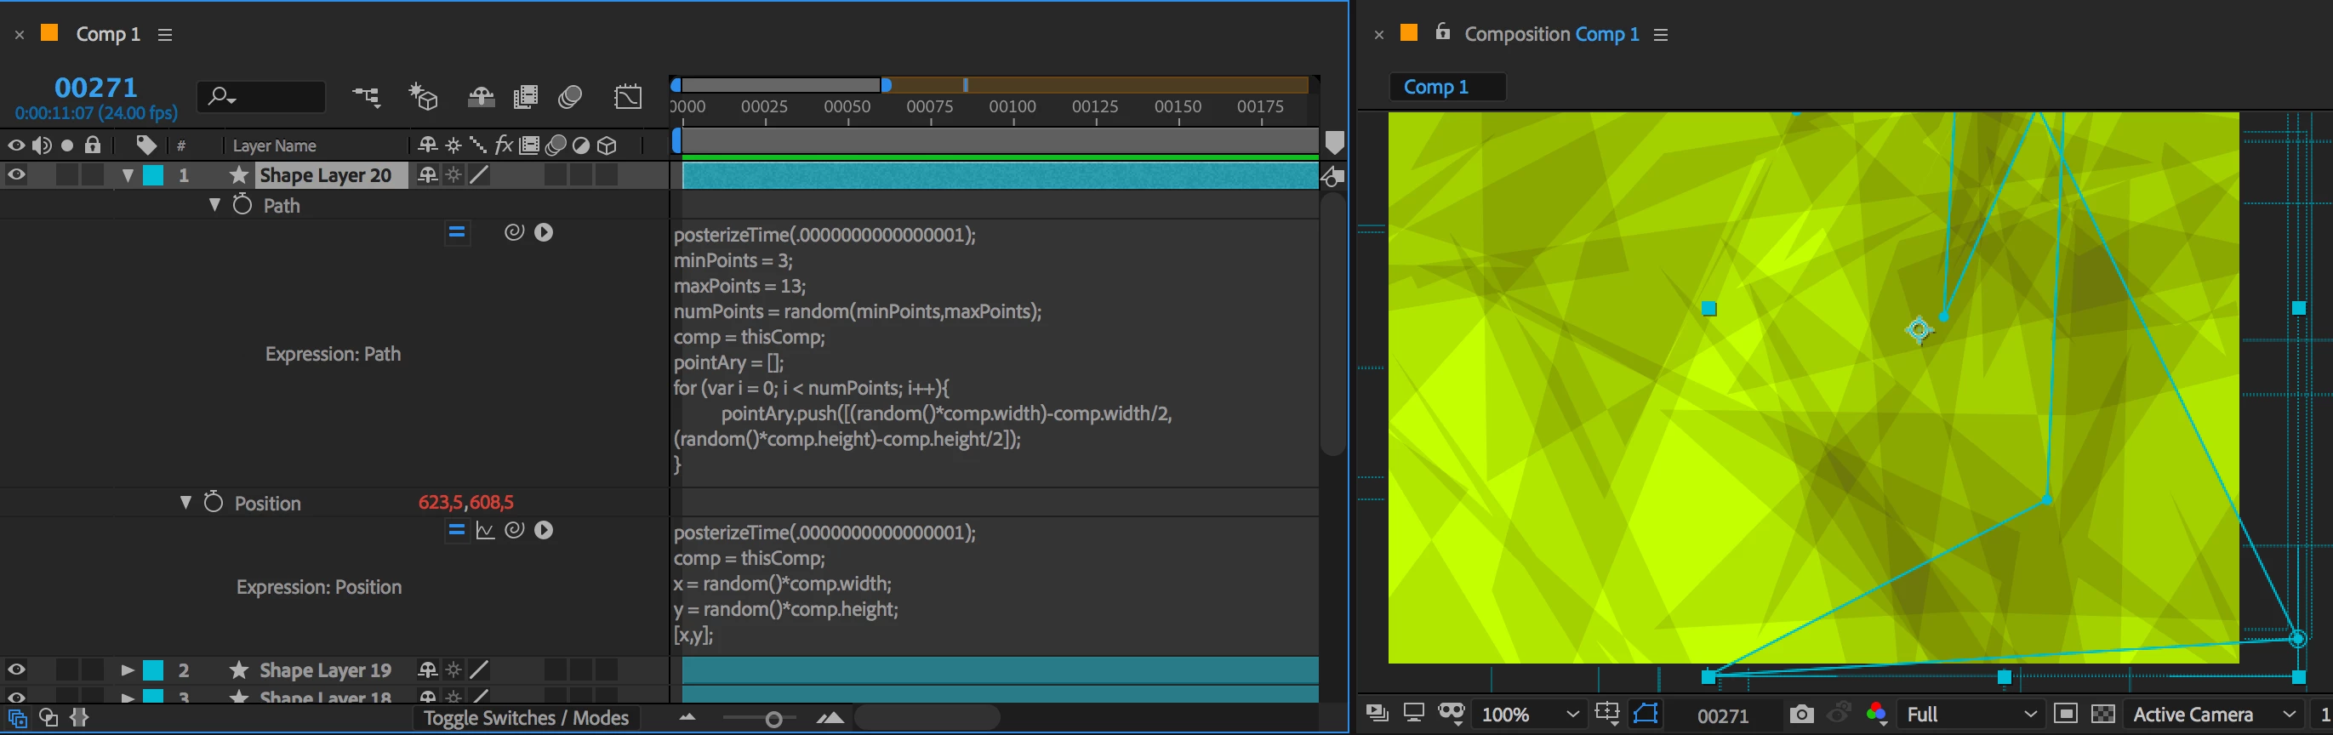Open the Graph Editor
This screenshot has height=735, width=2333.
(628, 97)
